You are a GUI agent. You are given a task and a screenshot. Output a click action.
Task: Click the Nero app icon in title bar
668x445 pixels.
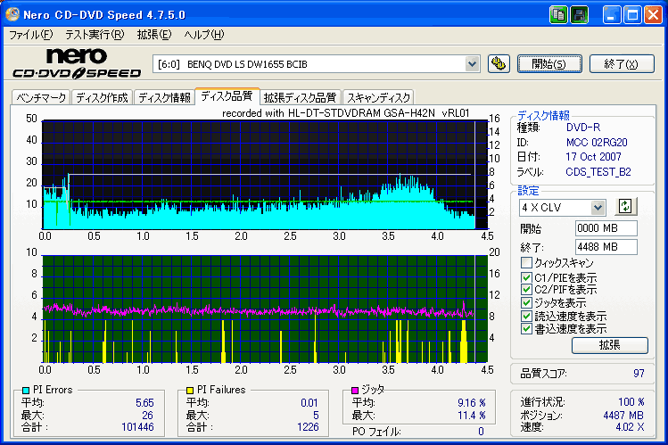click(12, 14)
